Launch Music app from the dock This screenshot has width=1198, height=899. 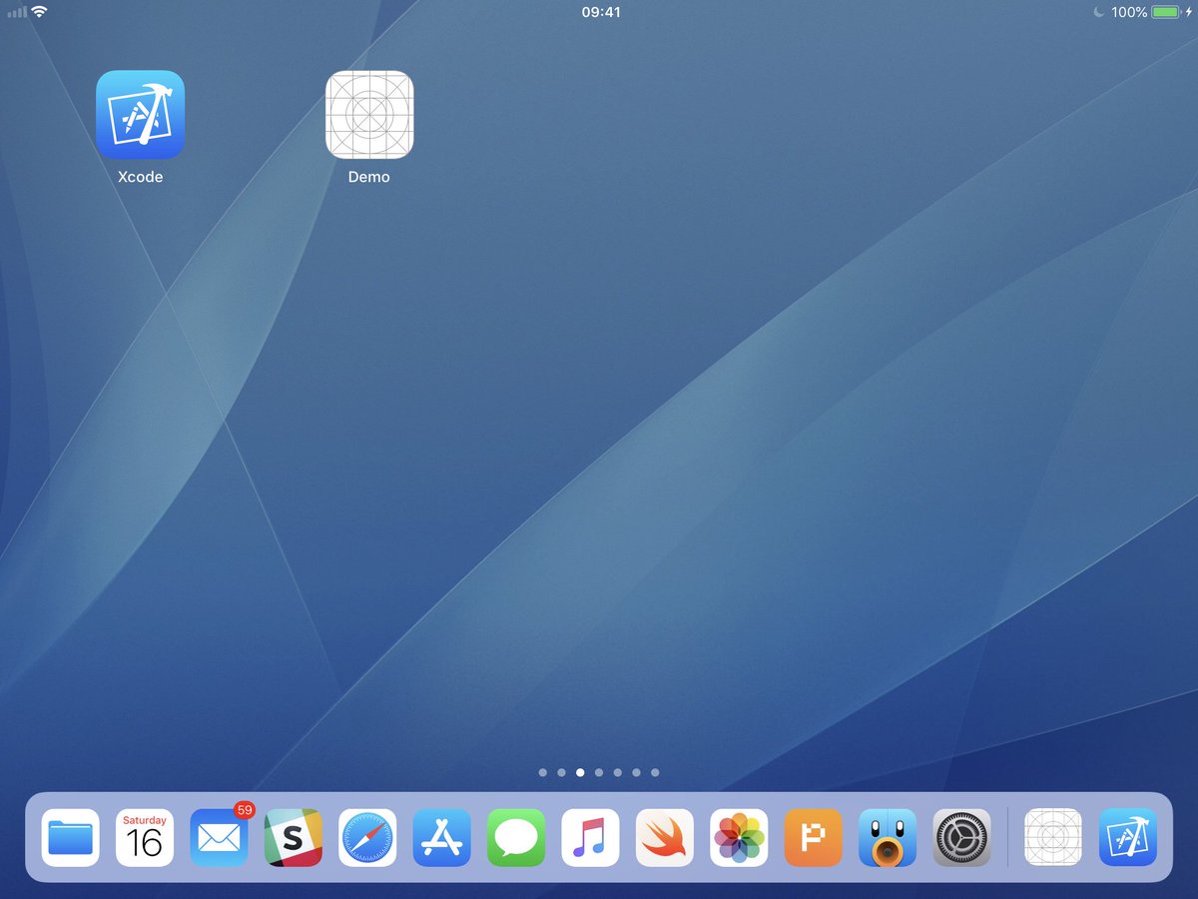click(x=590, y=837)
